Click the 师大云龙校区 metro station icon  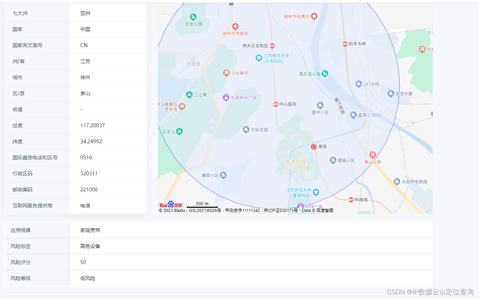pos(272,46)
